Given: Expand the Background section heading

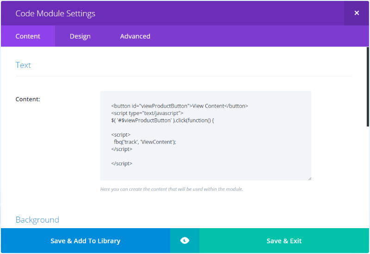Looking at the screenshot, I should [x=37, y=220].
